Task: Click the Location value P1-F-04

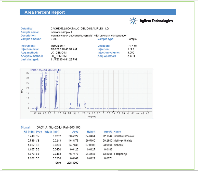Action: coord(133,46)
